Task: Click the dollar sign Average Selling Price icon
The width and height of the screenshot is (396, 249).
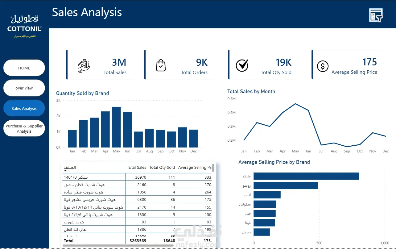Action: pyautogui.click(x=323, y=66)
